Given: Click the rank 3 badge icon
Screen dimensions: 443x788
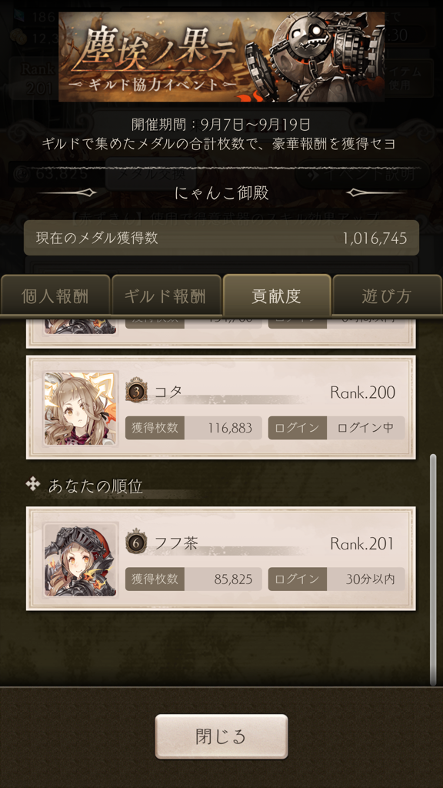Looking at the screenshot, I should (135, 392).
